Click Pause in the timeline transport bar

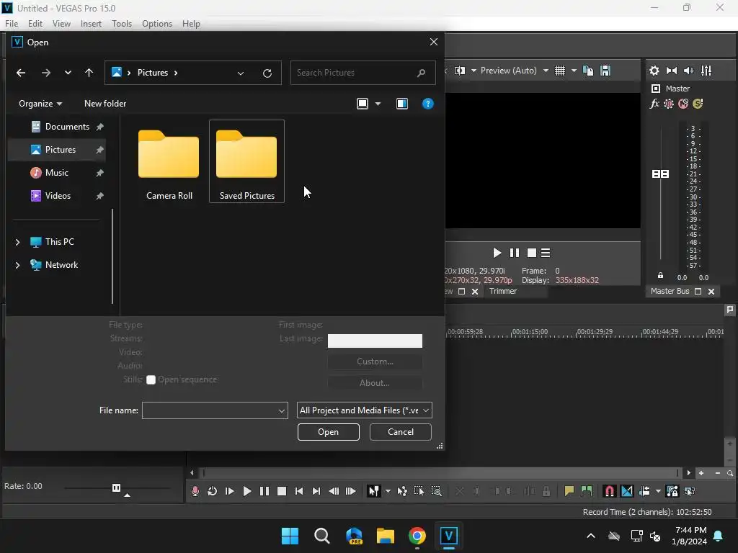(264, 491)
